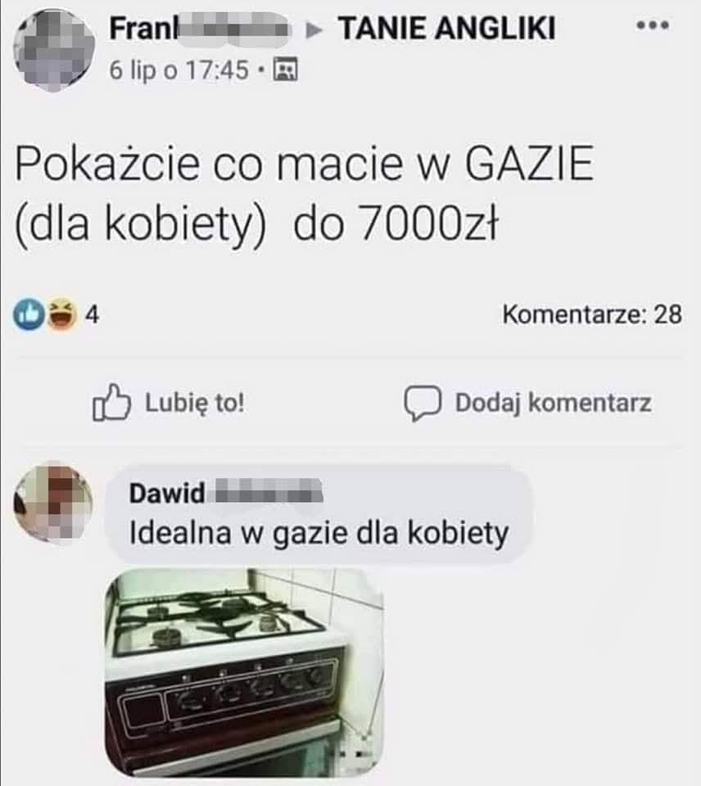Open Dawid's profile name link
The width and height of the screenshot is (701, 786).
pyautogui.click(x=226, y=492)
